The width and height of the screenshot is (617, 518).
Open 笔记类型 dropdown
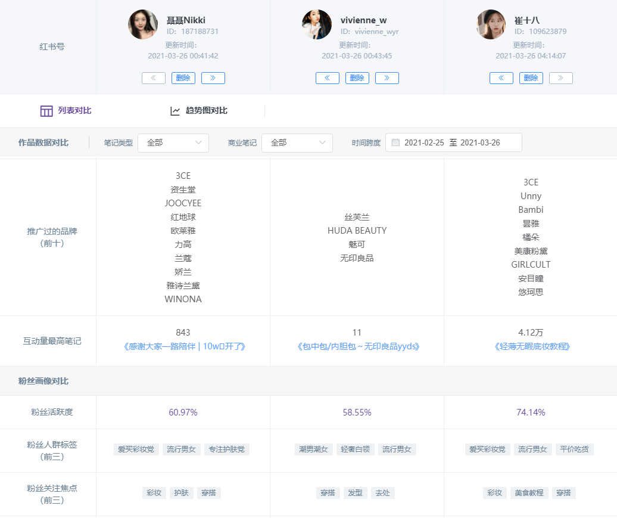[173, 142]
